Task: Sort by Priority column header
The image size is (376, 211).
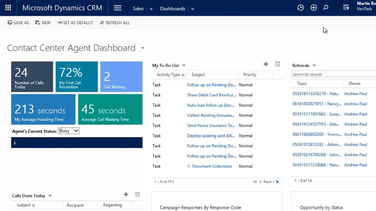Action: click(250, 75)
